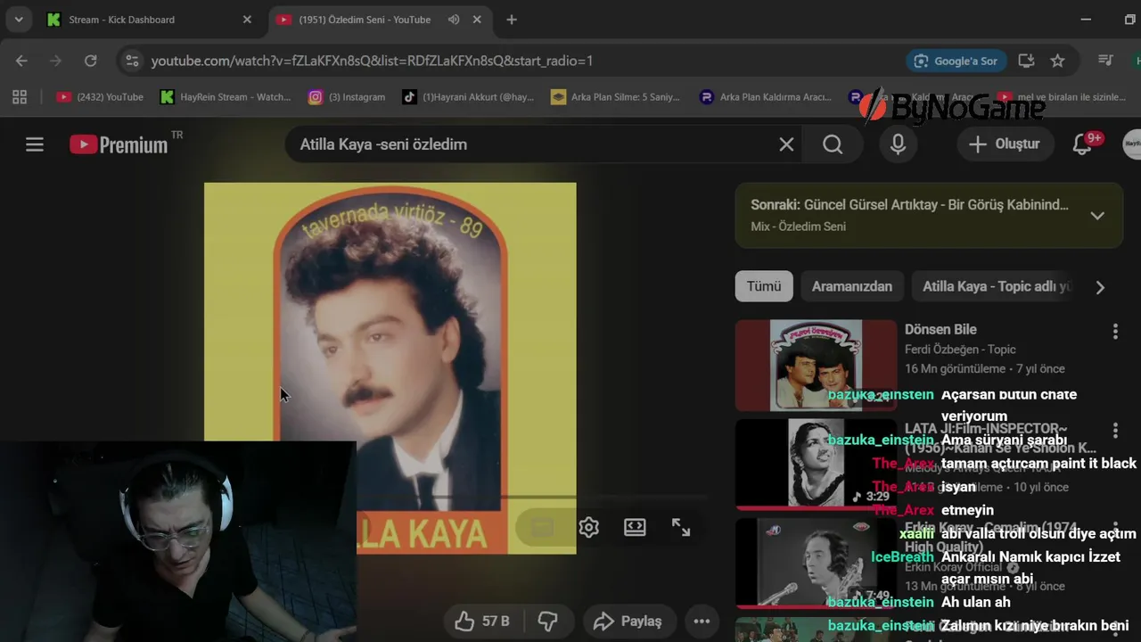Viewport: 1141px width, 642px height.
Task: Run search with the magnifier button
Action: 833,144
